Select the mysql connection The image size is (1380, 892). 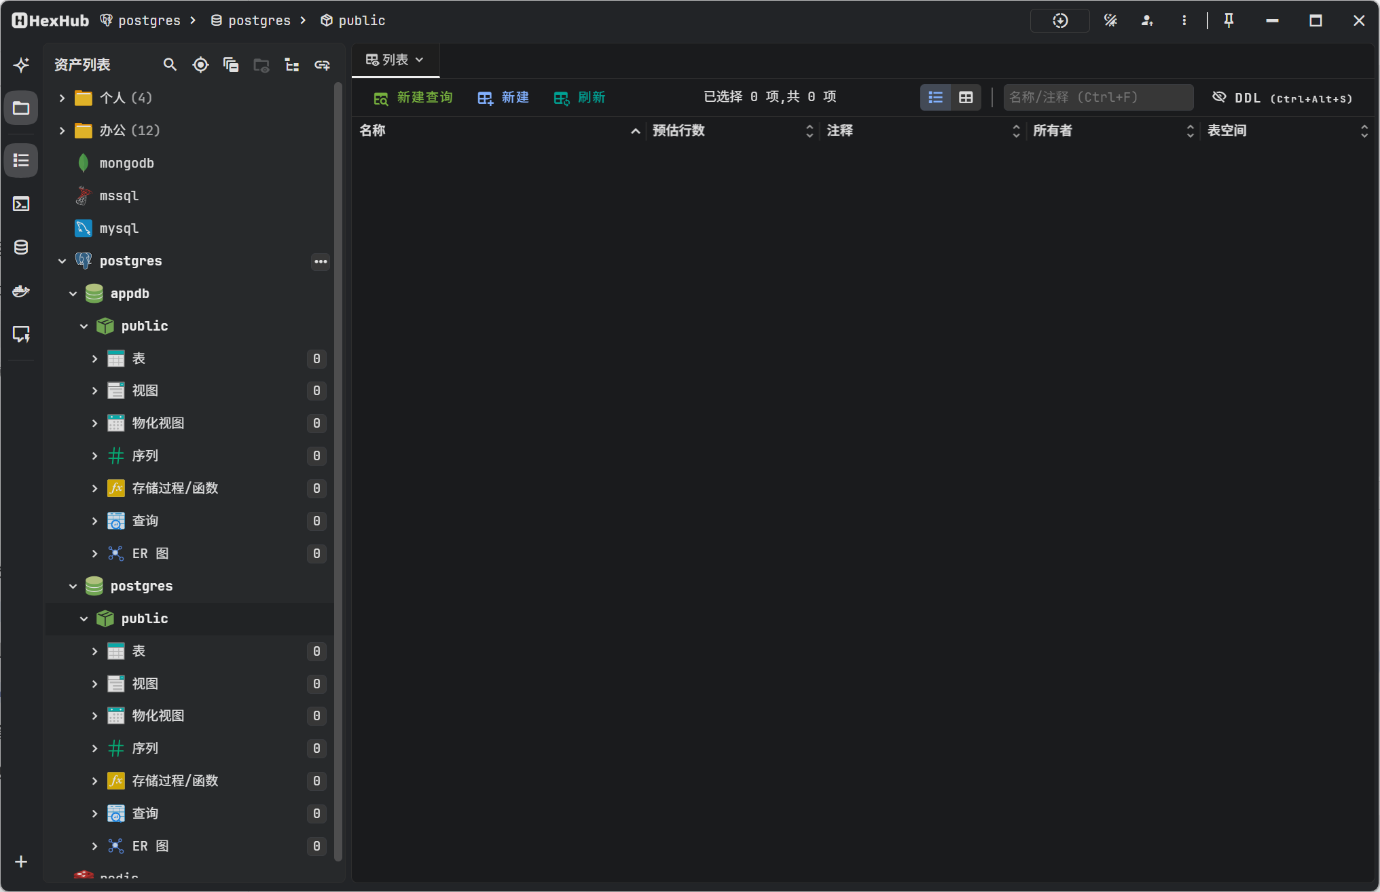[x=119, y=228]
